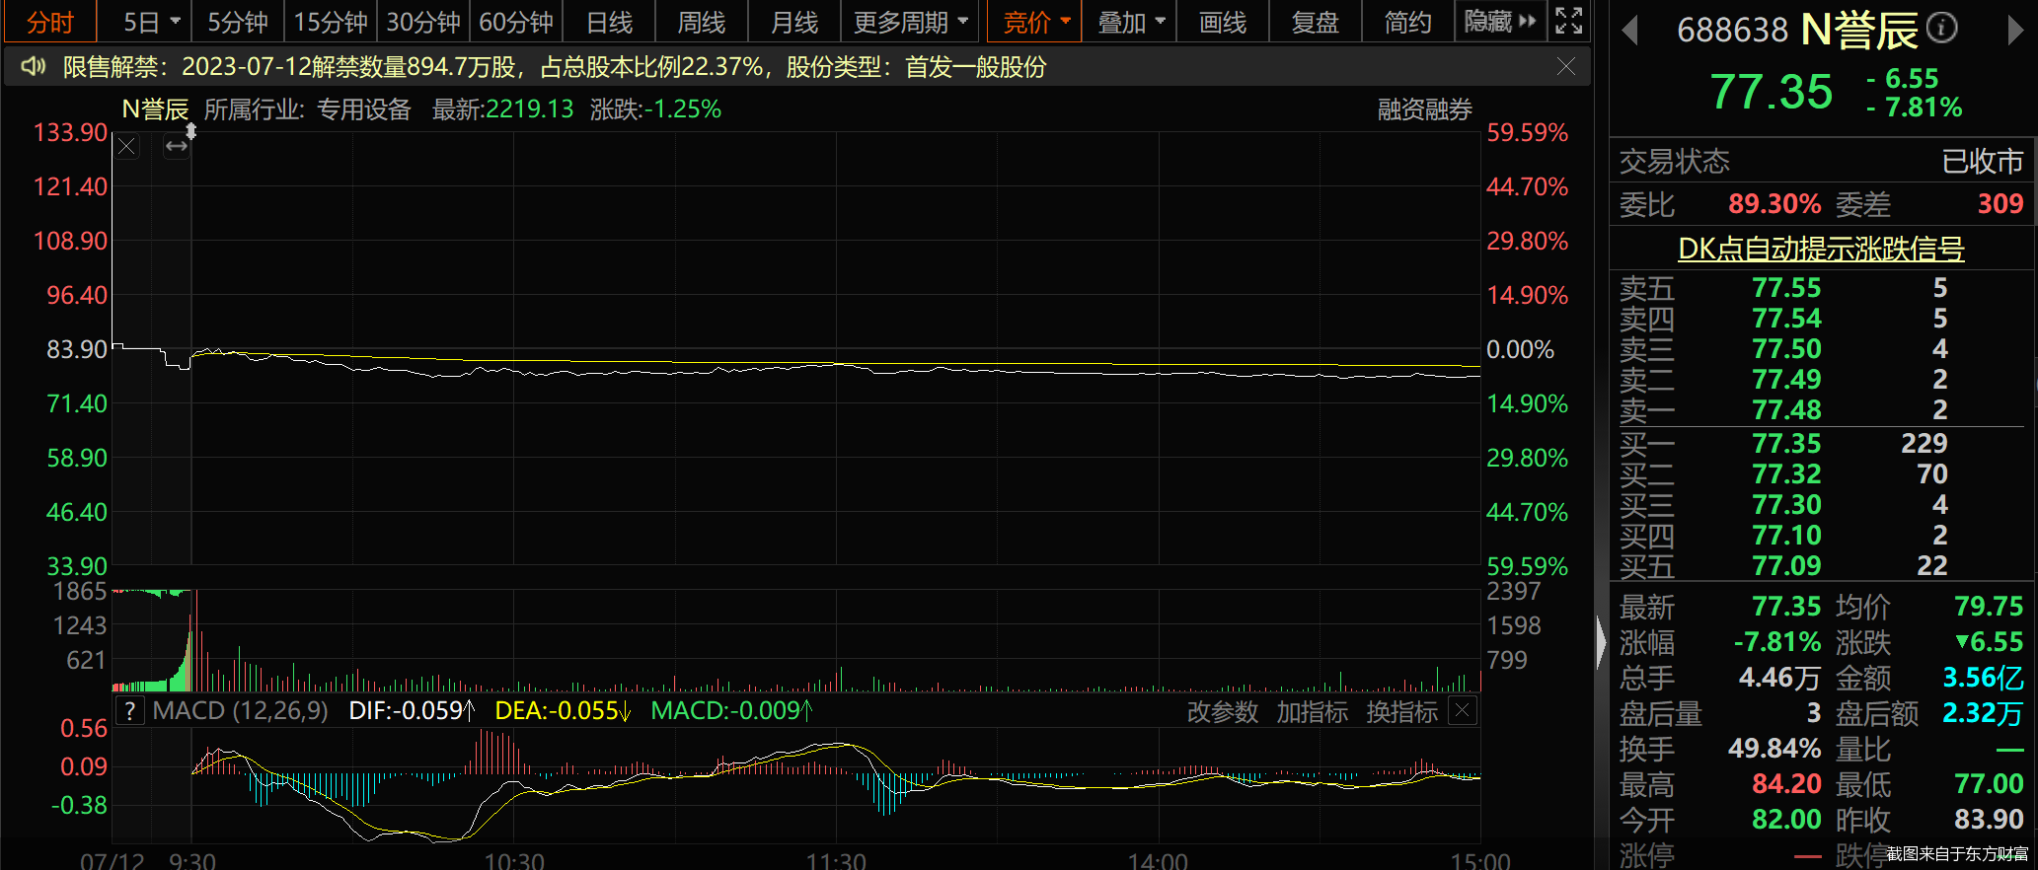Screen dimensions: 2038x870
Task: Click the info icon beside N誉辰
Action: point(1941,29)
